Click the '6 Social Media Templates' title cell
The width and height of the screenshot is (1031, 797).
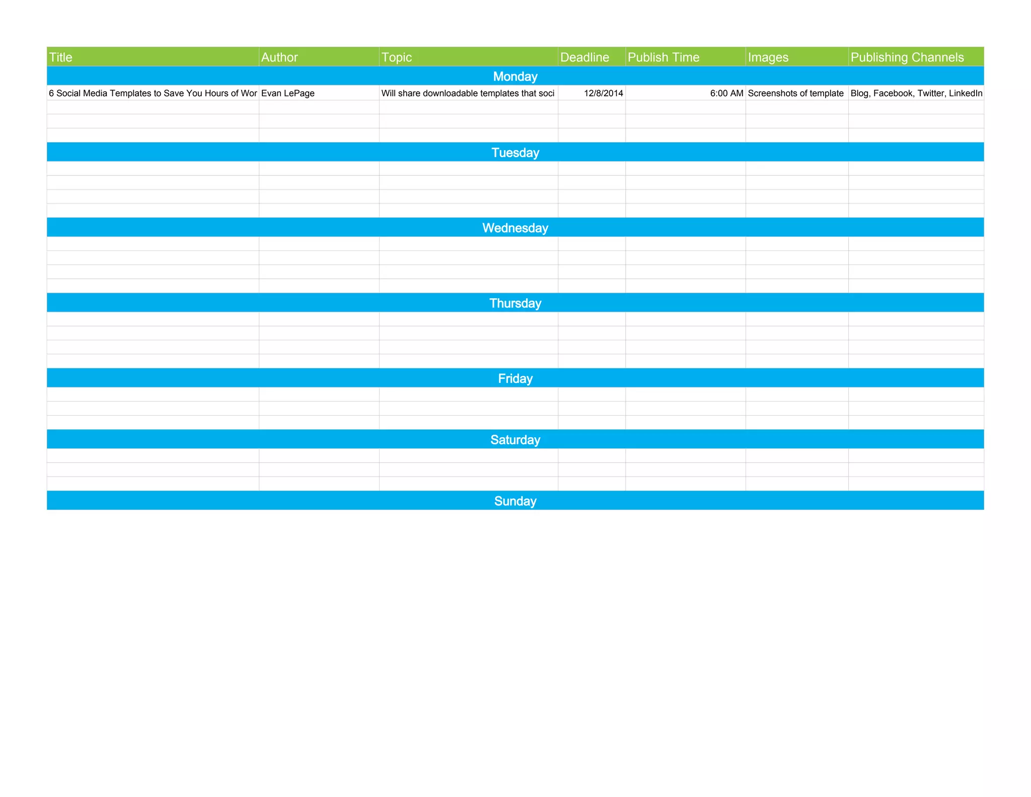153,93
